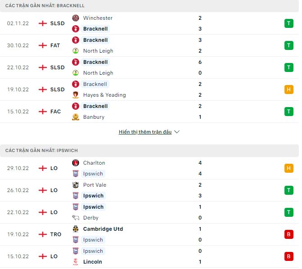Screen dimensions: 302x269
Task: Click the Cambridge Utd badge icon
Action: click(76, 229)
